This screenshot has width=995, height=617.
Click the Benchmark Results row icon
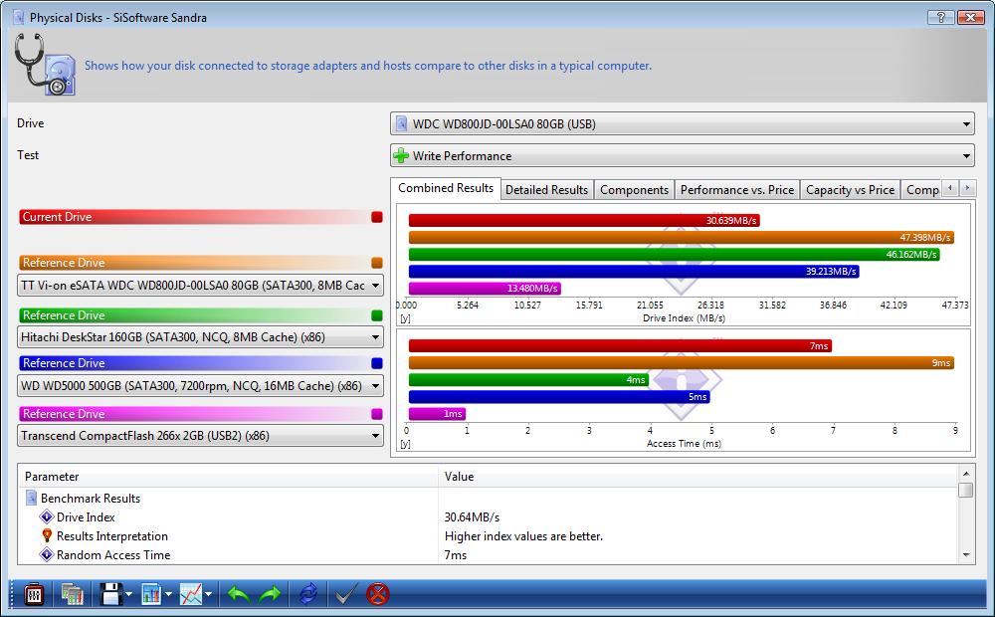31,498
